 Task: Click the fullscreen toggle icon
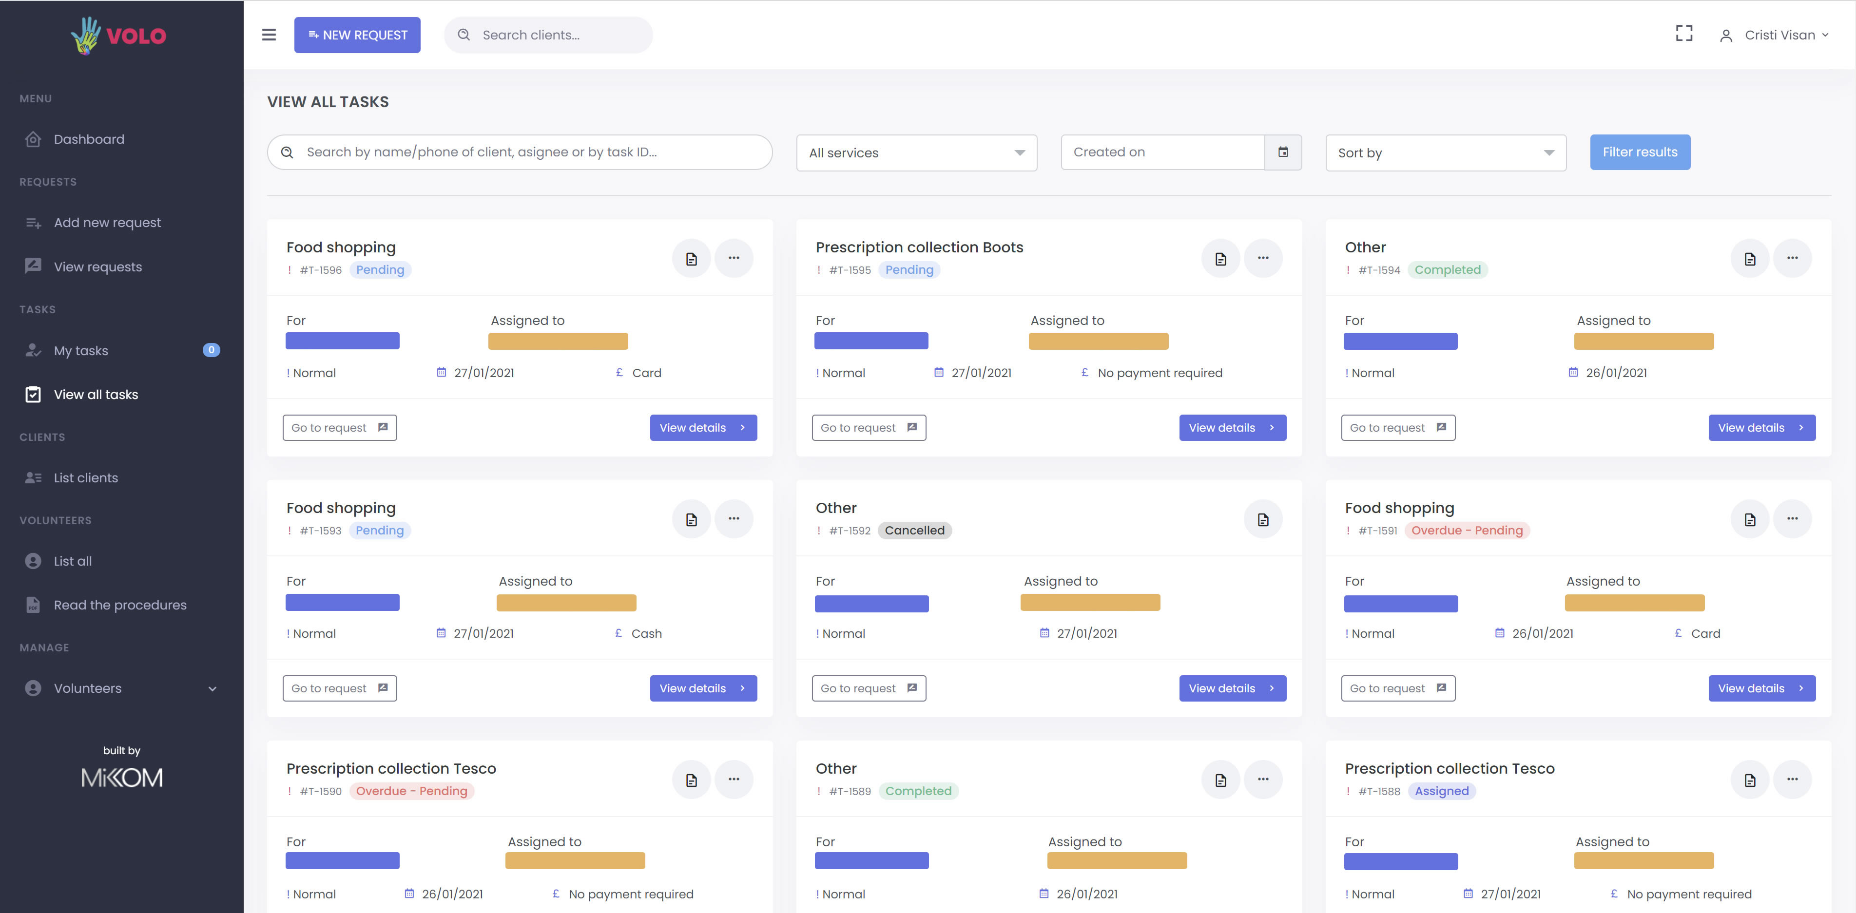(x=1684, y=34)
